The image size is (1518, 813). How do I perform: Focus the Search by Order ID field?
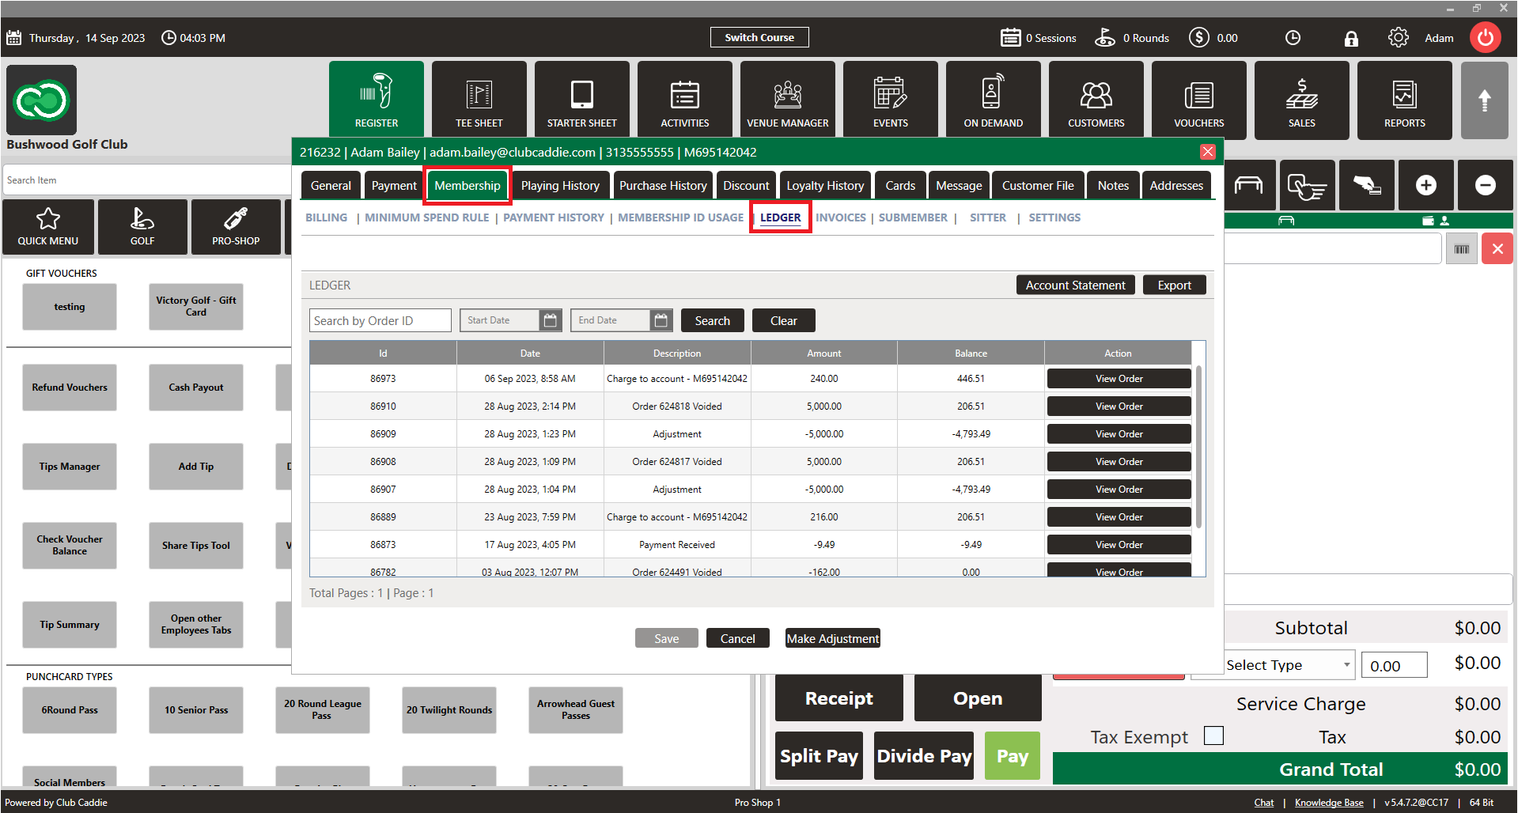pyautogui.click(x=380, y=320)
